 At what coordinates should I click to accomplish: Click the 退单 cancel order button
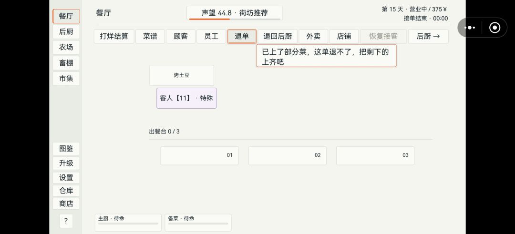[242, 36]
